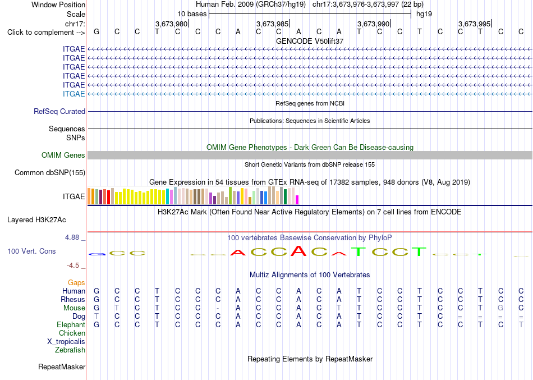
Task: Click the gray OMIM Genes item bar
Action: [310, 155]
